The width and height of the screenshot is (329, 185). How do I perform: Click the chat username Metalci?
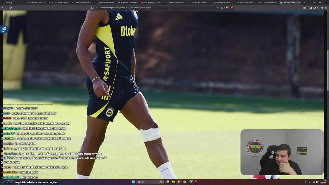click(6, 167)
